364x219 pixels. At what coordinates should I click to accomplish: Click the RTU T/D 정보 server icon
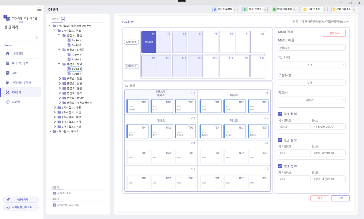[x=7, y=63]
